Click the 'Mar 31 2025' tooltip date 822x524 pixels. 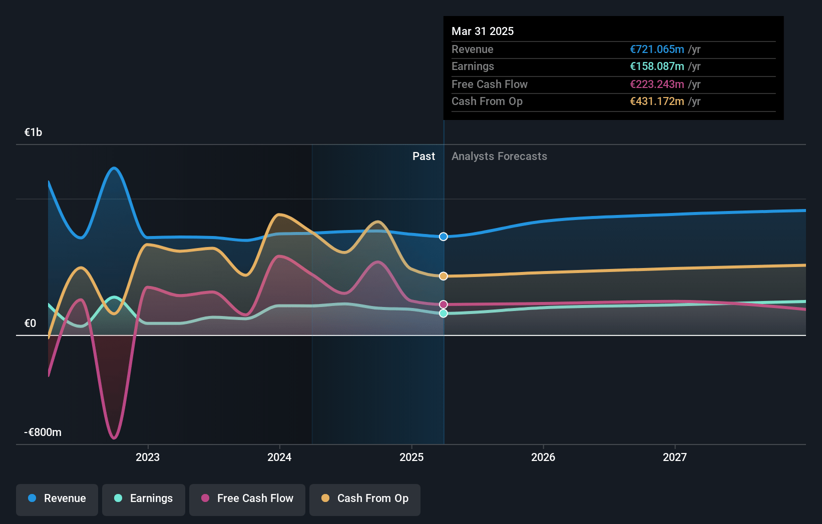pyautogui.click(x=483, y=31)
